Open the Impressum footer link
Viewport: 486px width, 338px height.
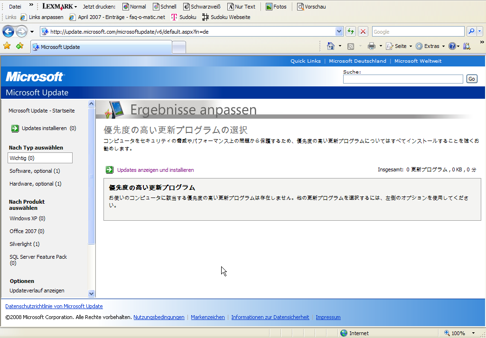tap(328, 317)
